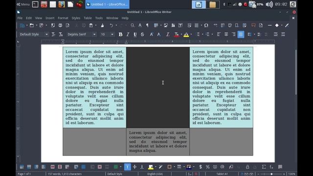This screenshot has width=313, height=176.
Task: Open a file with the Open toolbar icon
Action: [31, 25]
